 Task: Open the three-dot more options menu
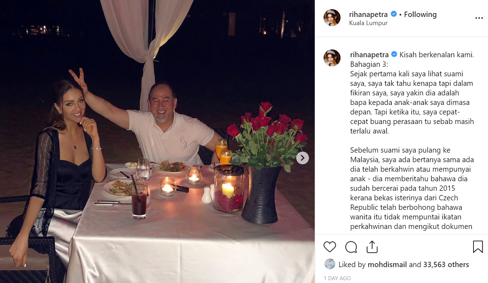pos(478,18)
